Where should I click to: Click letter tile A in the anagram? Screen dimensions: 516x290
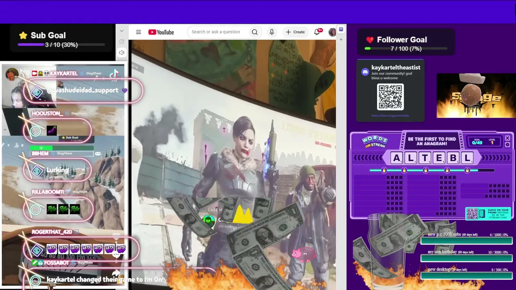pos(397,158)
